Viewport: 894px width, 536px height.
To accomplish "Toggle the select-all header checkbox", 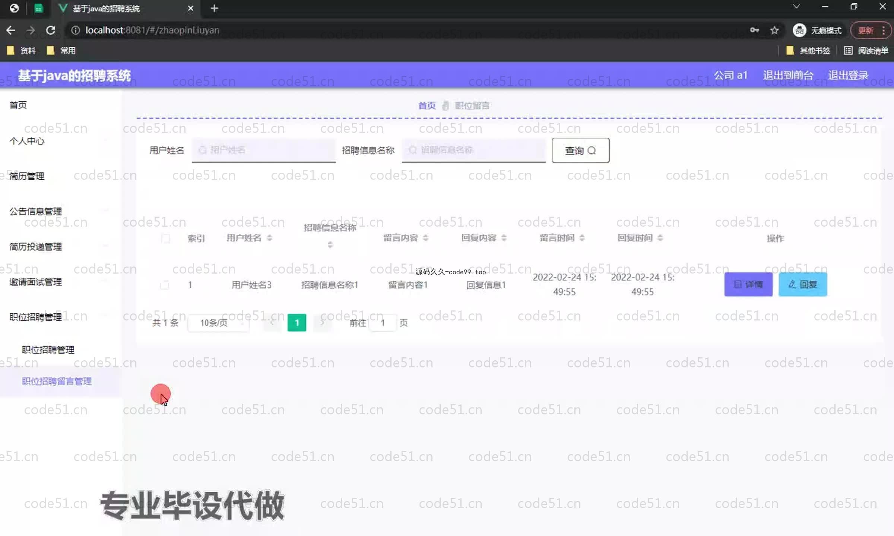I will [x=165, y=238].
